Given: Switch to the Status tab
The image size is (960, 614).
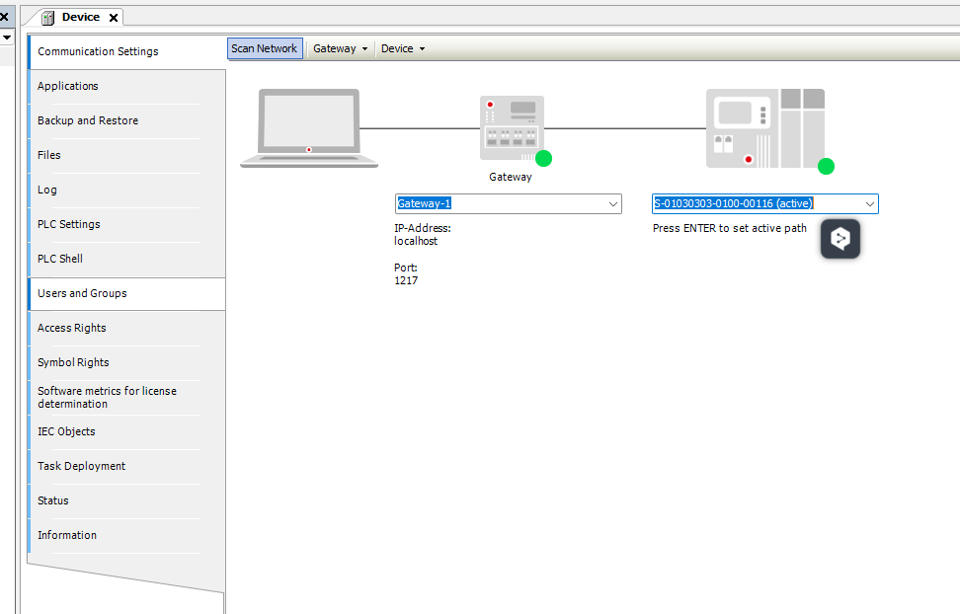Looking at the screenshot, I should click(127, 500).
